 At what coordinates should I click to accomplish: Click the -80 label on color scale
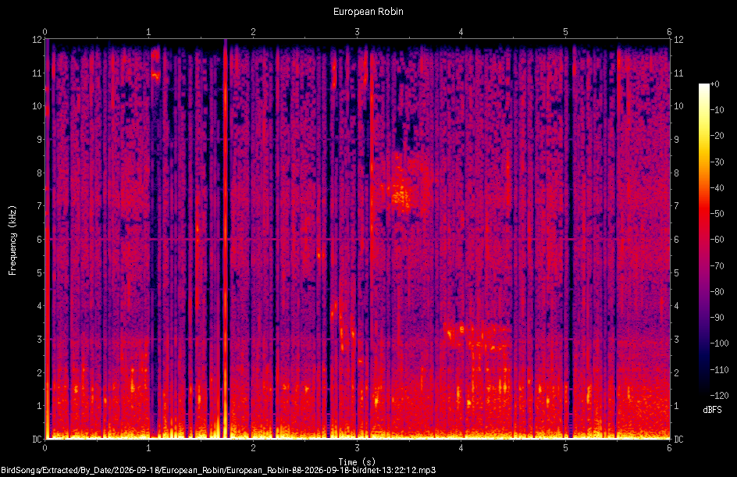pyautogui.click(x=717, y=291)
